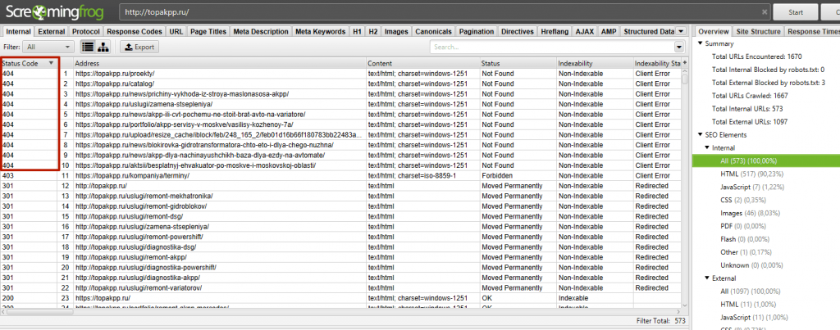Sort by Status Code column arrow
This screenshot has height=330, width=840.
(x=52, y=63)
